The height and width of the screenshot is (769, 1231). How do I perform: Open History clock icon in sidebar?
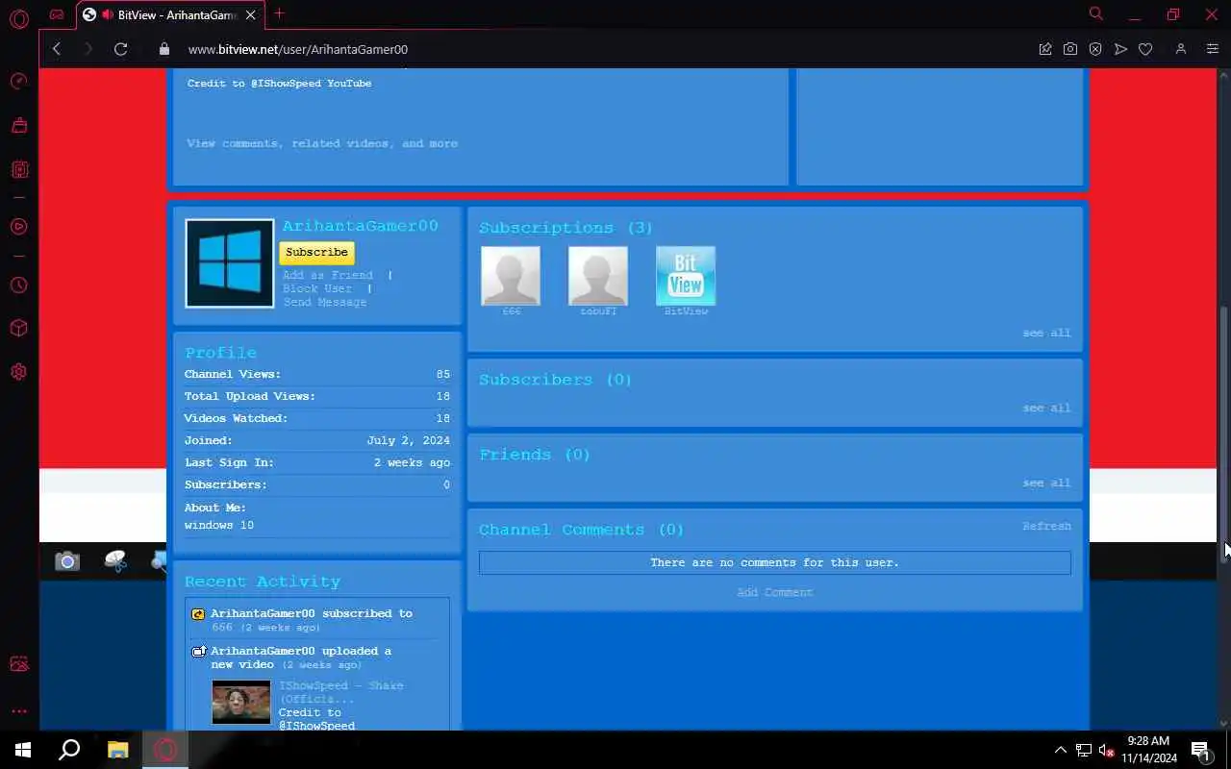click(x=18, y=285)
